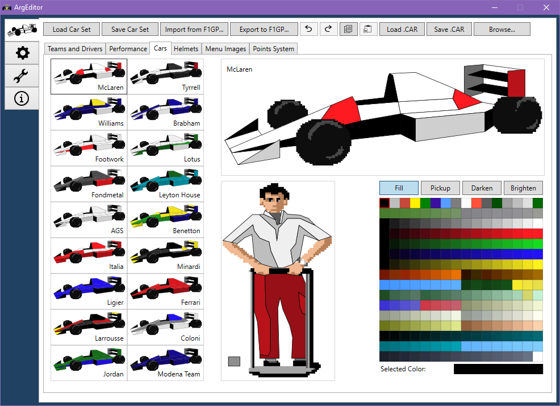560x406 pixels.
Task: Select the Minardi car thumbnail
Action: coord(166,255)
